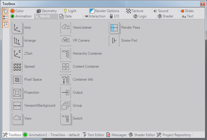This screenshot has width=207, height=140.
Task: Choose the Spread module icon
Action: tap(17, 67)
